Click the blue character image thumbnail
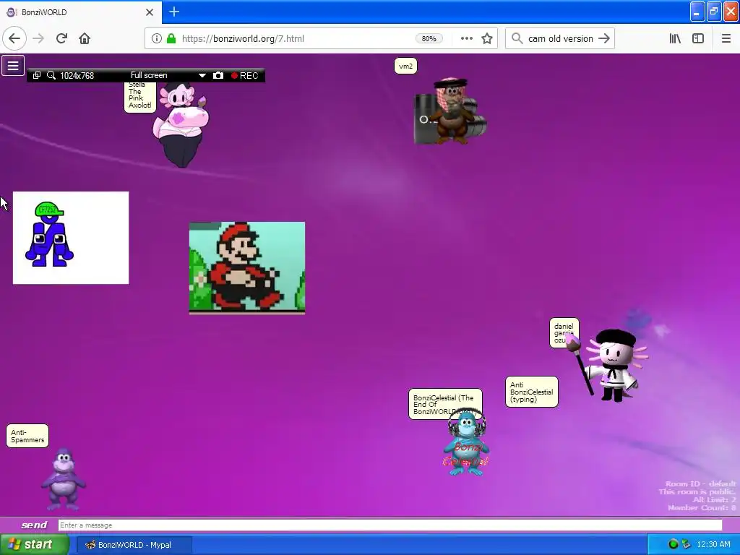The height and width of the screenshot is (555, 740). 71,238
